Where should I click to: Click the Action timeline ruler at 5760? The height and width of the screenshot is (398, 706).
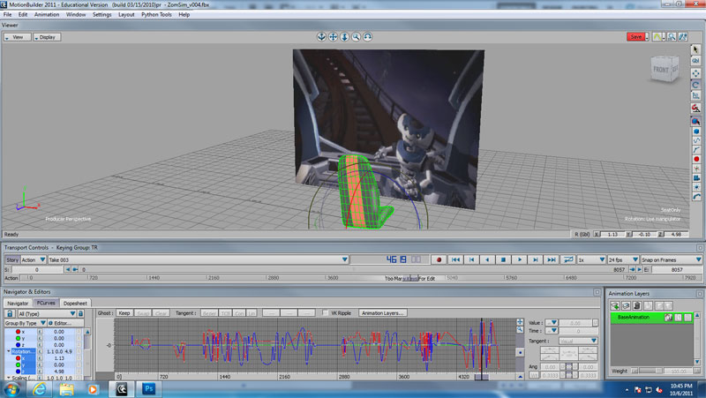click(512, 278)
